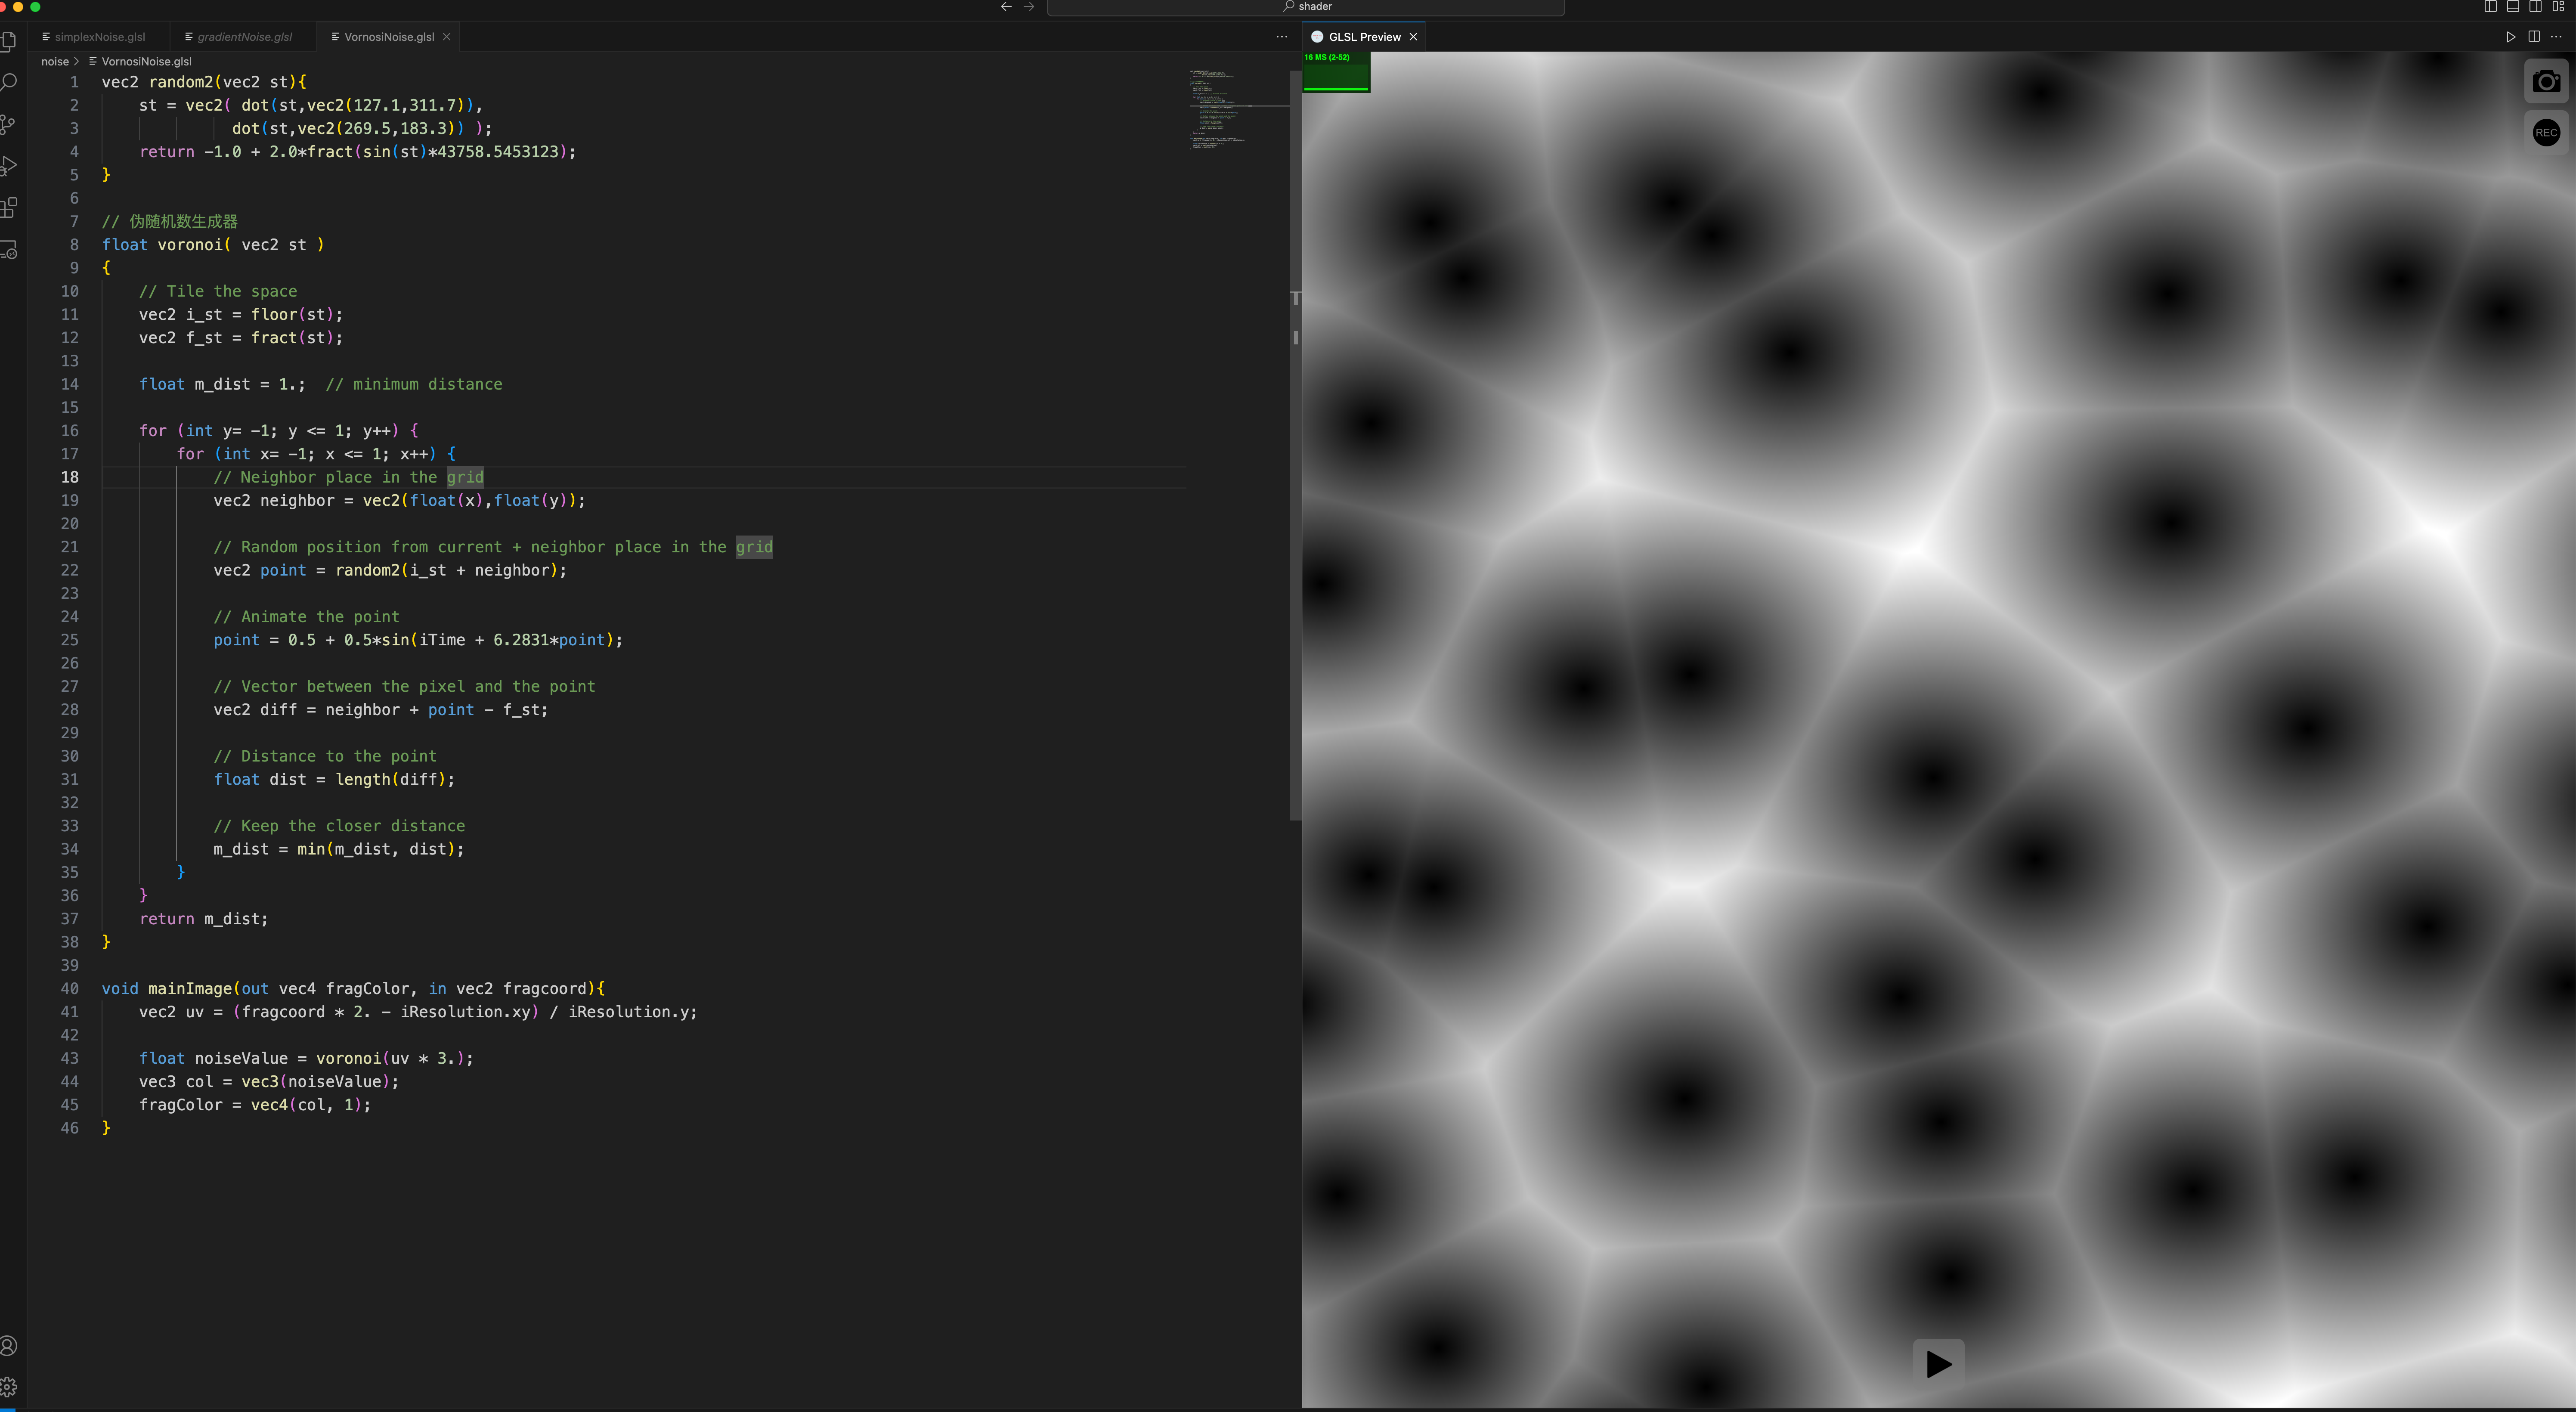Select the VornosiNoise.glsl tab
2576x1412 pixels.
point(388,37)
